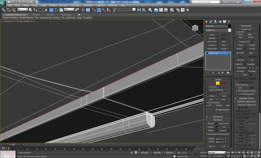
Task: Click the Cap button in Edit Borders
Action: [224, 127]
